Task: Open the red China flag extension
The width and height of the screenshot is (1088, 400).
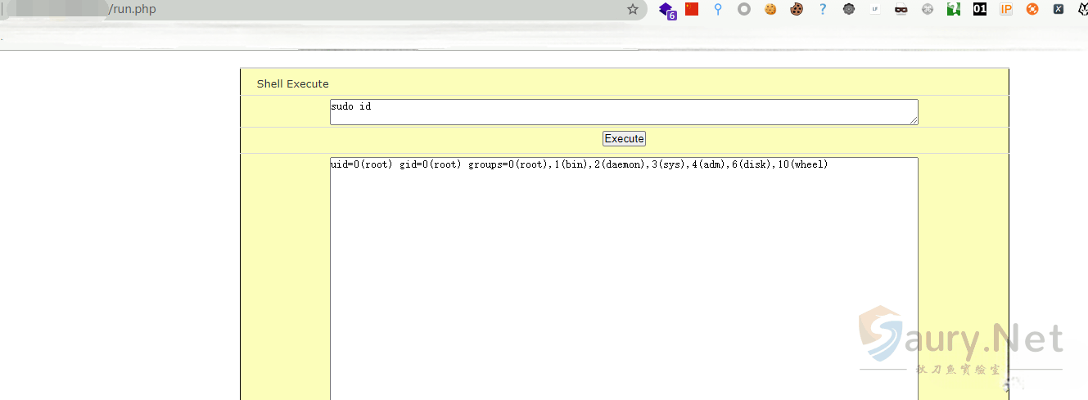Action: click(692, 9)
